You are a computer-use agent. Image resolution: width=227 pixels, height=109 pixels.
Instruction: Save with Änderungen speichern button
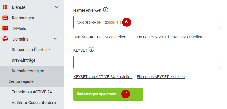[108, 94]
